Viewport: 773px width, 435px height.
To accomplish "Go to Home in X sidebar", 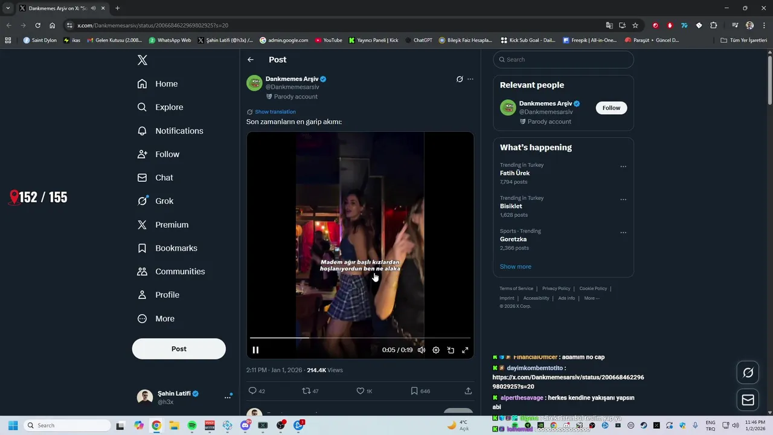I will (158, 84).
